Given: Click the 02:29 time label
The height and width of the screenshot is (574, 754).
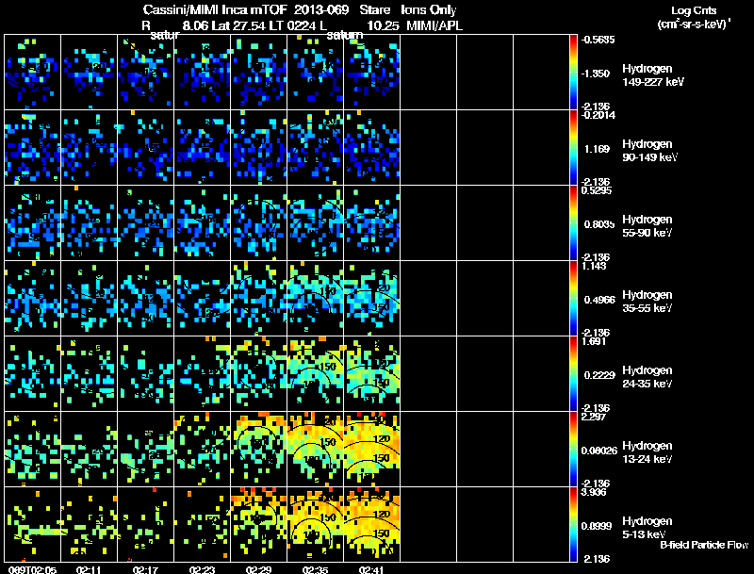Looking at the screenshot, I should (x=258, y=569).
